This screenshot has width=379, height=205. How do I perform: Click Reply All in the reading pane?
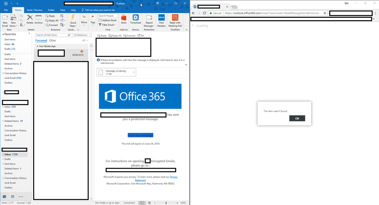coord(115,36)
